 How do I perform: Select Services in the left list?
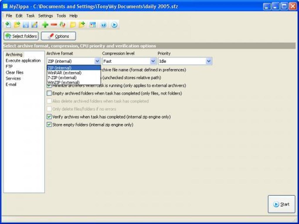click(13, 78)
